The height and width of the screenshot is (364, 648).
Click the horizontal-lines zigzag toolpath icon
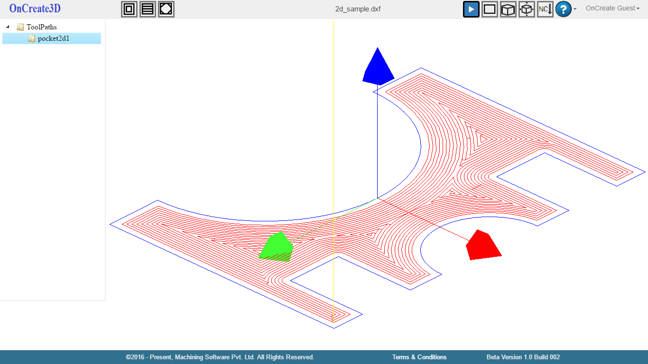pos(148,9)
